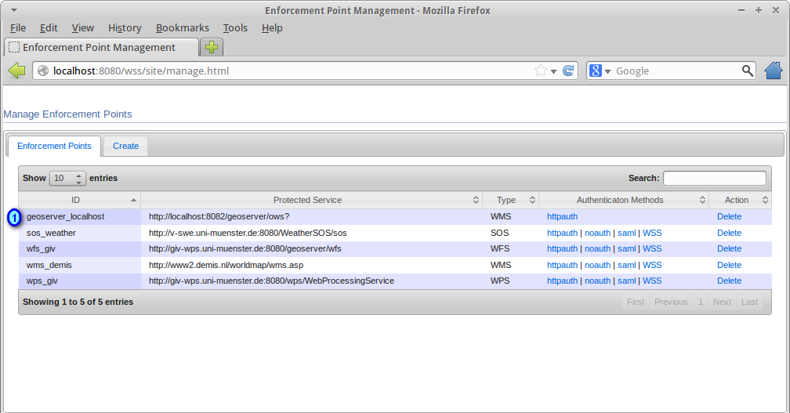Open saml link for wms_demis
Screen dimensions: 790x413
tap(627, 265)
